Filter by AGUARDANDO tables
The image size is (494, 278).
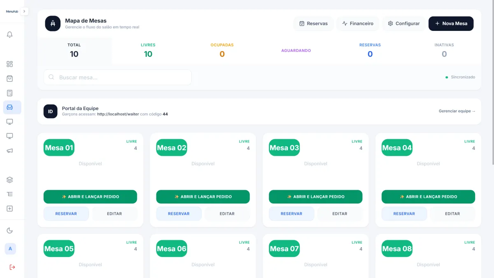point(296,51)
